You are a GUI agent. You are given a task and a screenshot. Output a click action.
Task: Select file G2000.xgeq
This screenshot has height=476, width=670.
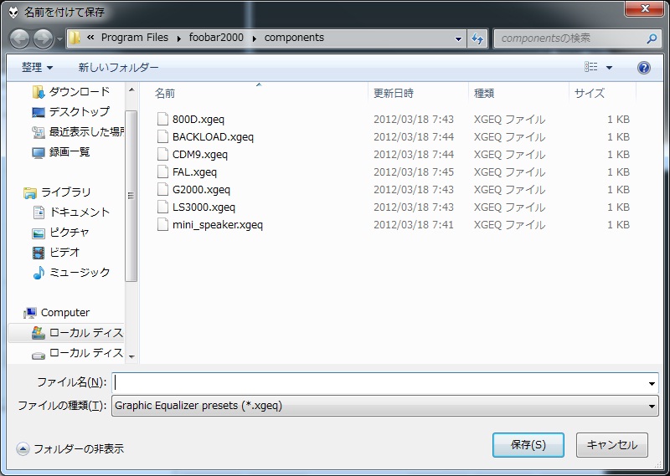coord(201,190)
